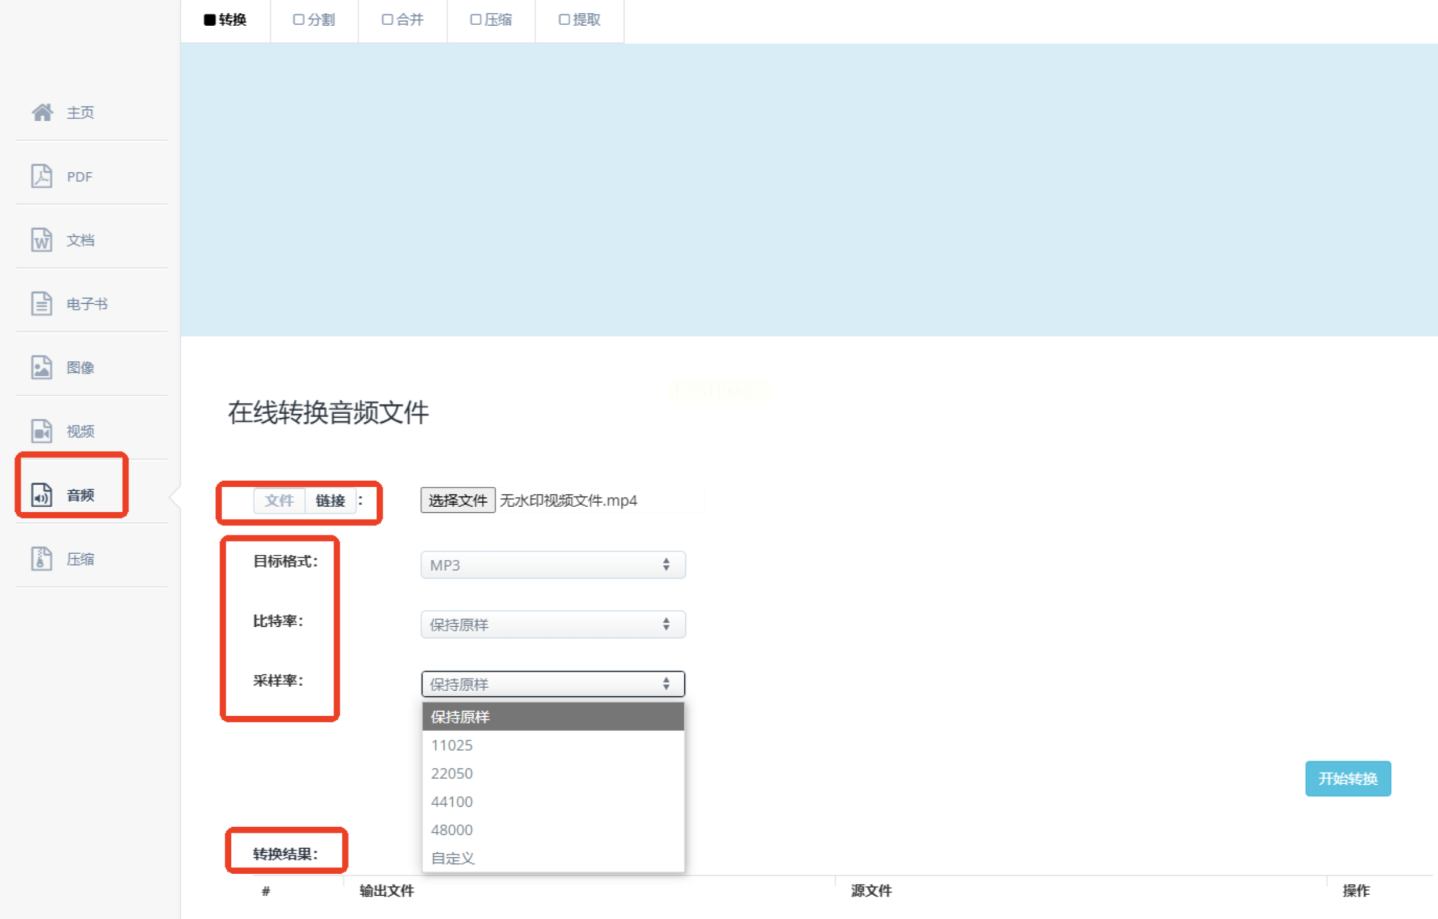Toggle the 合并 merge checkbox tab
The width and height of the screenshot is (1438, 919).
pyautogui.click(x=402, y=20)
